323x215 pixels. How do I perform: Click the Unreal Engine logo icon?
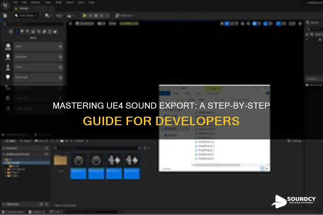5,5
